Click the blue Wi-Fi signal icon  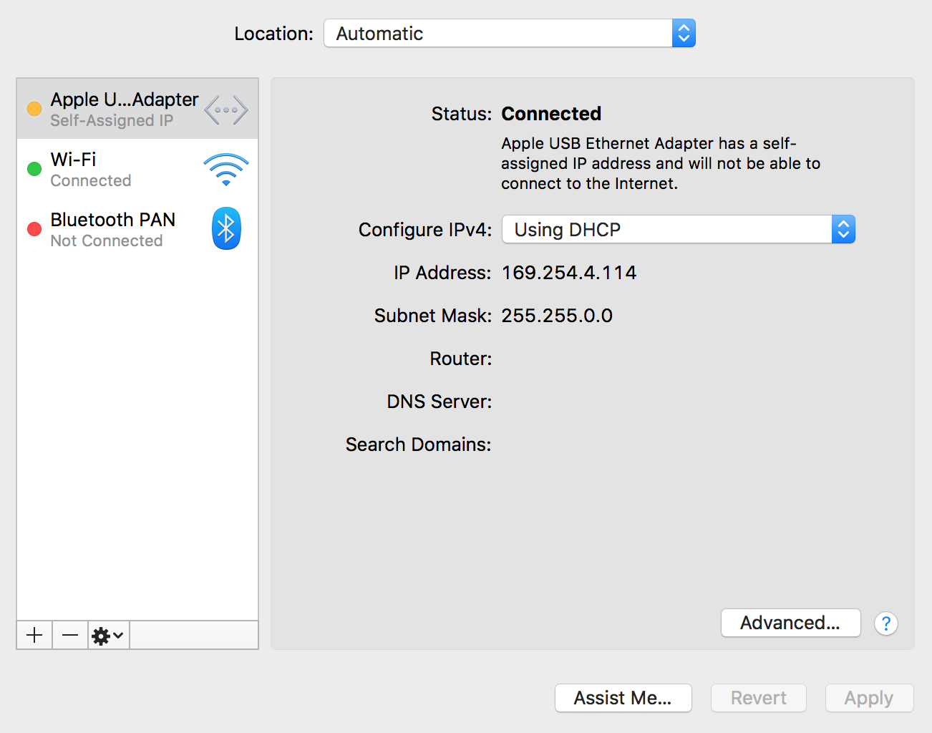tap(226, 170)
